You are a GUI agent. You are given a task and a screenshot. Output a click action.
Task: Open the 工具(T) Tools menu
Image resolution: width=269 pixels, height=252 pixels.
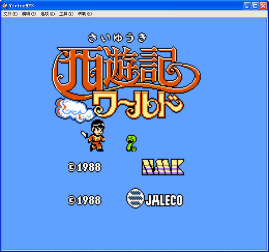pyautogui.click(x=66, y=14)
